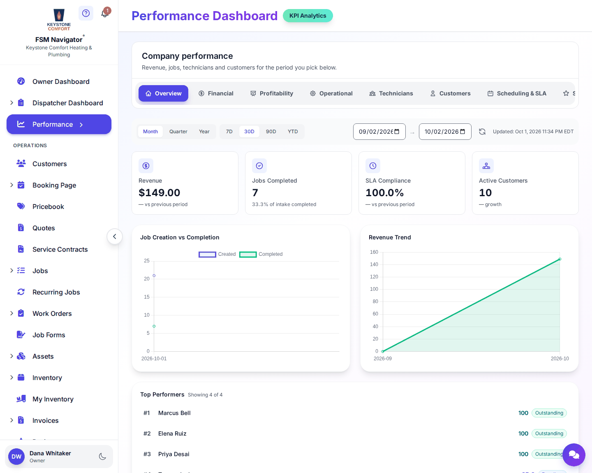Viewport: 592px width, 473px height.
Task: Click the Quotes document icon
Action: click(x=21, y=227)
